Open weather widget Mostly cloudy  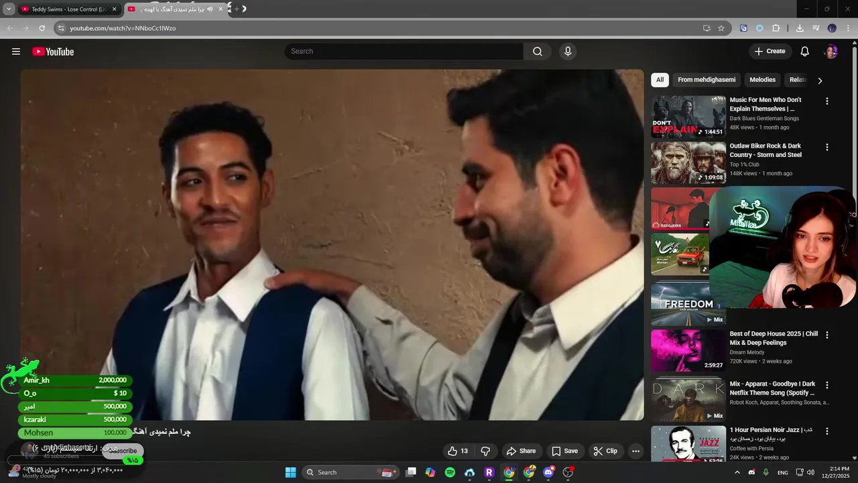[34, 472]
